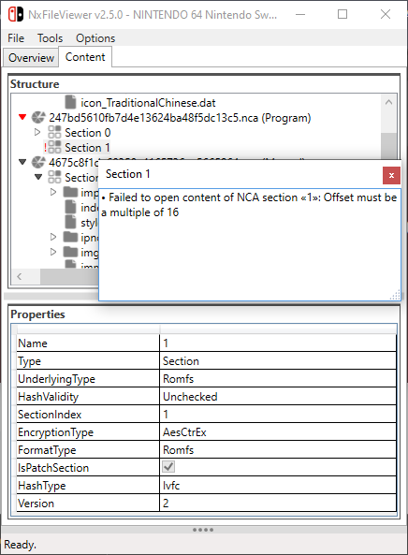
Task: Click the Section 0 grid icon
Action: tap(54, 132)
